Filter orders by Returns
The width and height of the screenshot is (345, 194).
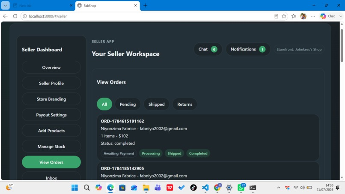tap(185, 104)
